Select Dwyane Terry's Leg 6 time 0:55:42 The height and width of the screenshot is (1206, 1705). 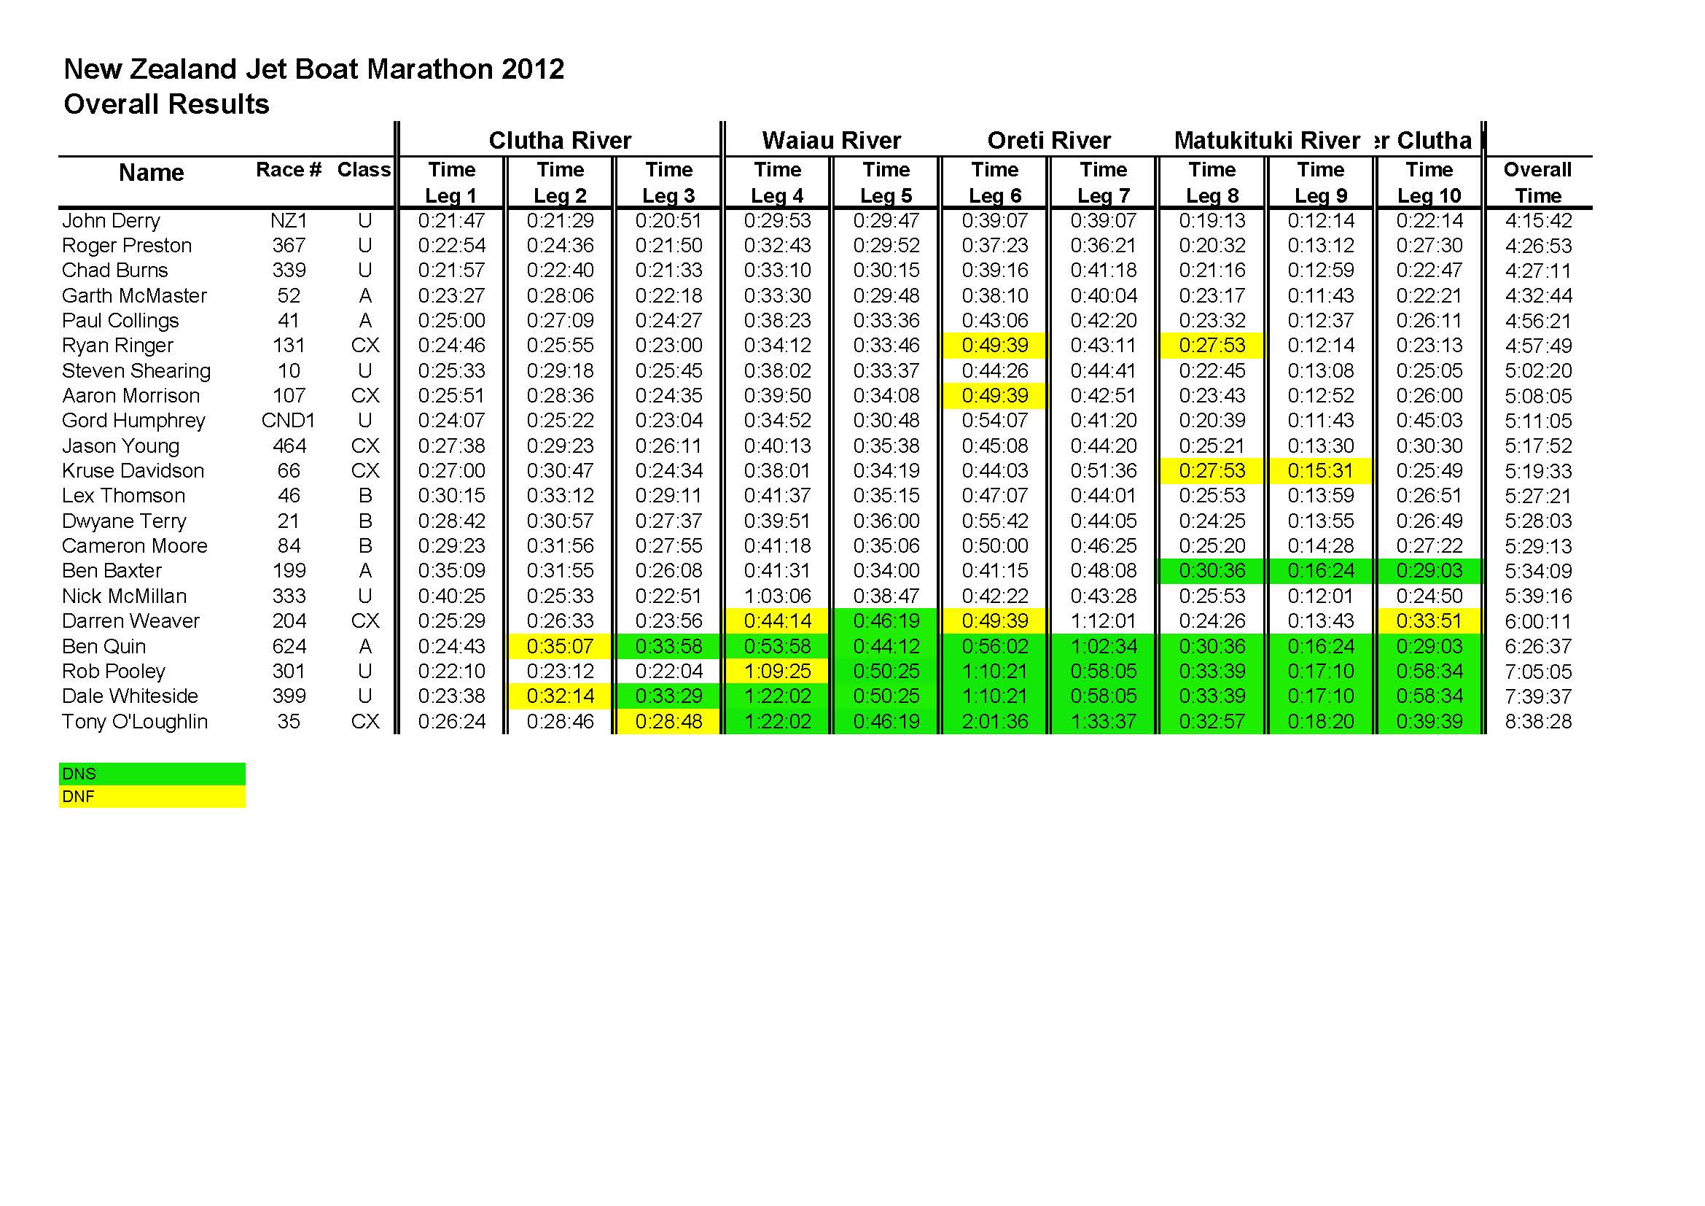995,521
